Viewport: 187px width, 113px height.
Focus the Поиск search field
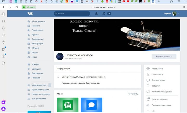click(72, 14)
